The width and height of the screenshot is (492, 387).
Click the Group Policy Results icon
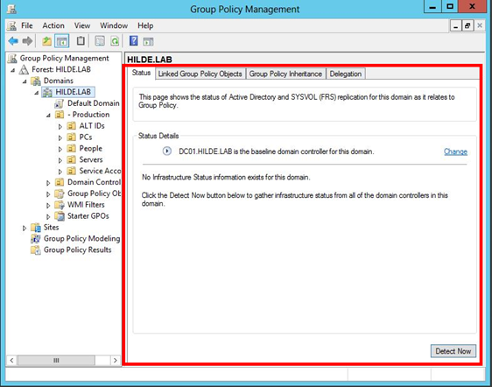click(36, 250)
